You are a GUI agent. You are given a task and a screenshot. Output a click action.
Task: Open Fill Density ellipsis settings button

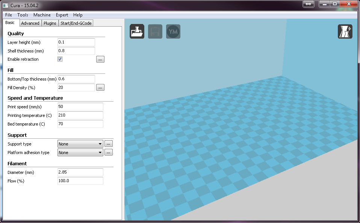point(100,87)
